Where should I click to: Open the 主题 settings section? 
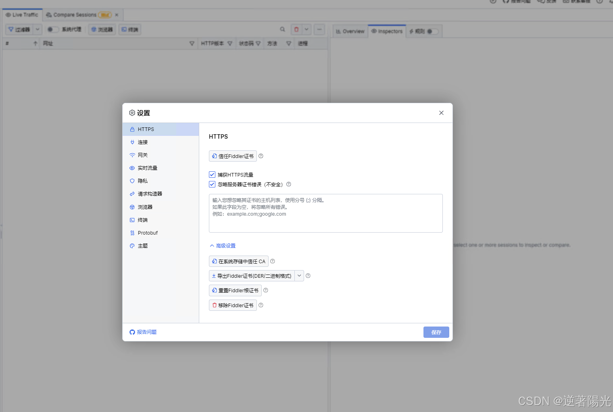pyautogui.click(x=143, y=246)
